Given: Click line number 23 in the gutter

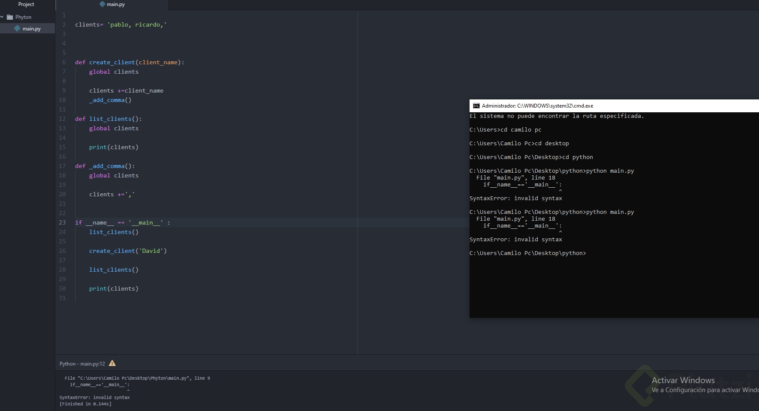Looking at the screenshot, I should point(62,222).
